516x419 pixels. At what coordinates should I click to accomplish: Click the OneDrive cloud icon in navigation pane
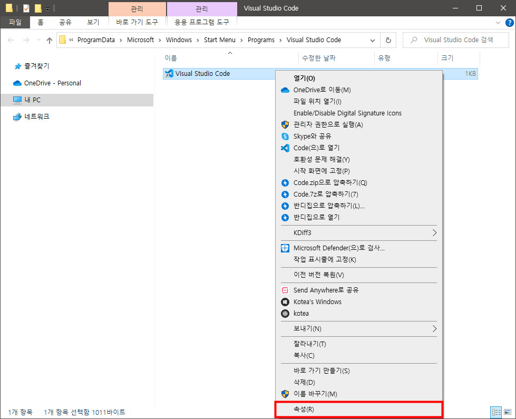17,83
